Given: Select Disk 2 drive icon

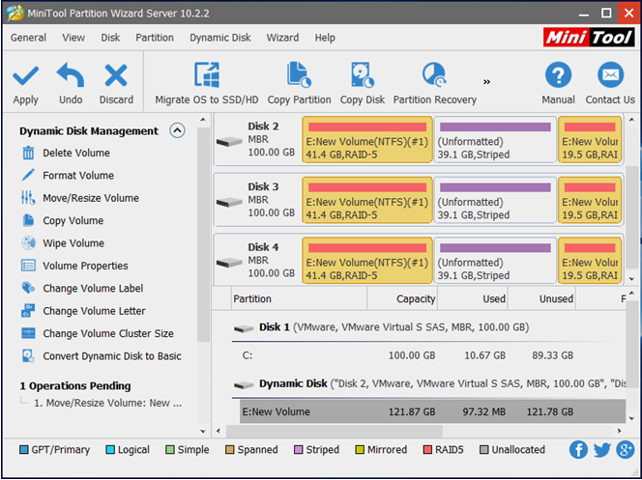Looking at the screenshot, I should pos(229,142).
